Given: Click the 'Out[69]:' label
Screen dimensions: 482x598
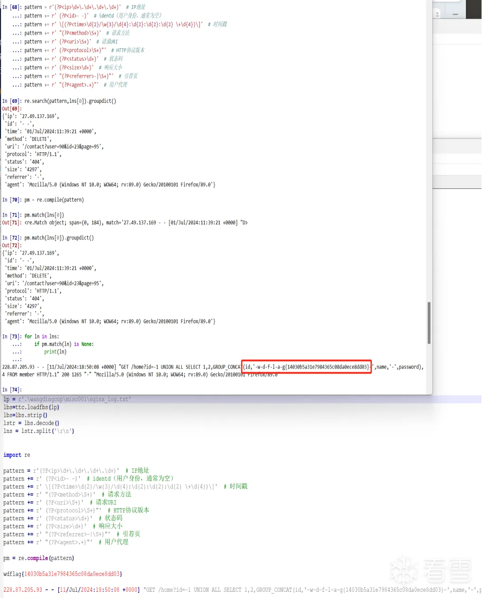Looking at the screenshot, I should coord(12,109).
